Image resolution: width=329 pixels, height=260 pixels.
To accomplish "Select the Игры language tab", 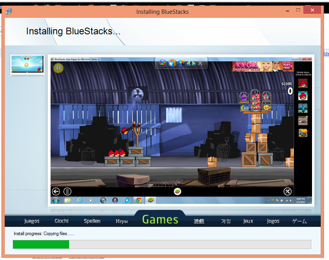I will (x=122, y=221).
